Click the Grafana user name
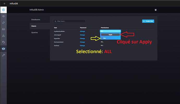Image resolution: width=180 pixels, height=104 pixels. (57, 45)
